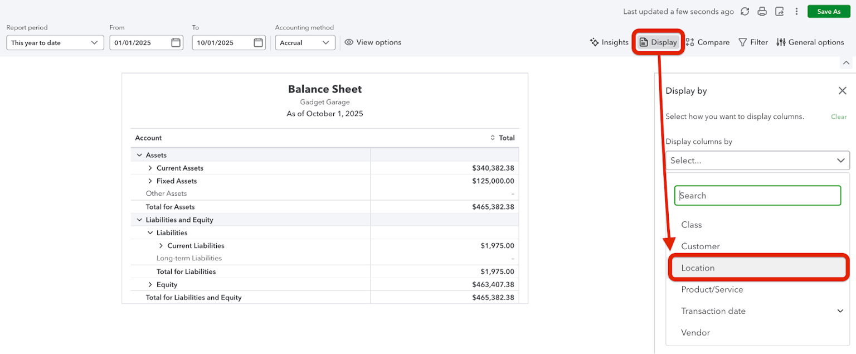Click the $463,407.38 Equity amount
The image size is (856, 354).
coord(493,284)
